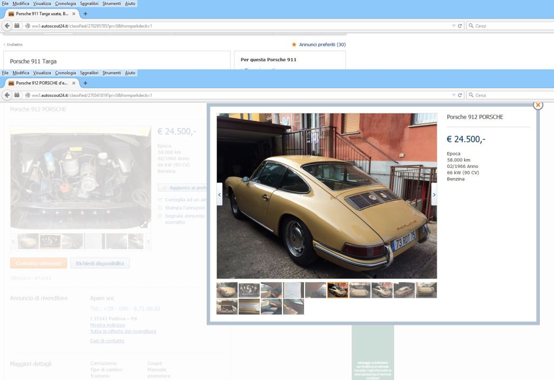Viewport: 554px width, 380px height.
Task: Show the previous photo in the lightbox
Action: pyautogui.click(x=220, y=194)
